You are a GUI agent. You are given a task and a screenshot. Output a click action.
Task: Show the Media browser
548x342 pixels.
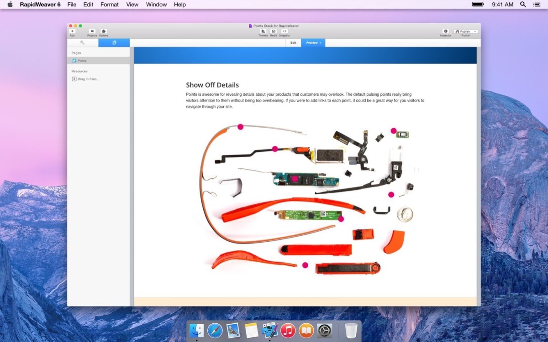[x=273, y=31]
